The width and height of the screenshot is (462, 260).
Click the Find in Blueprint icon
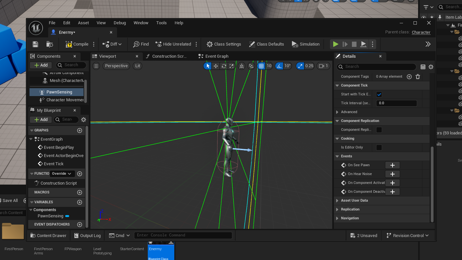141,44
